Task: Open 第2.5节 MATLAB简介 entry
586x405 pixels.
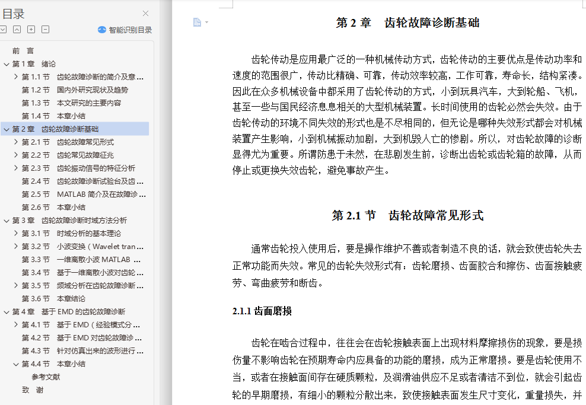Action: click(84, 194)
